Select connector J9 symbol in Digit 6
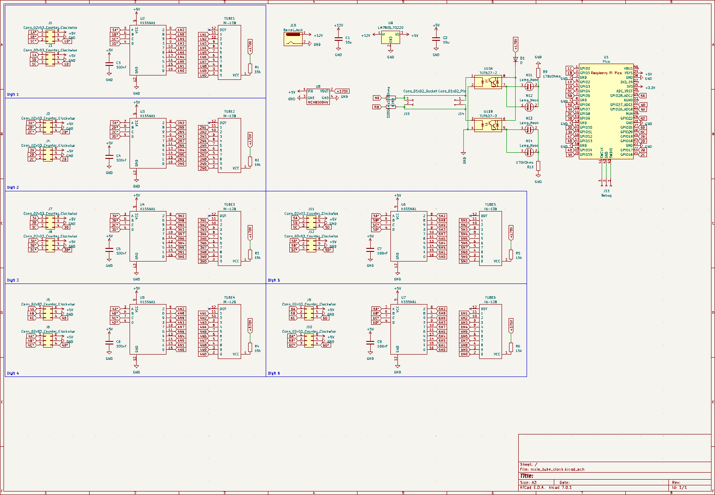The image size is (715, 495). [309, 313]
